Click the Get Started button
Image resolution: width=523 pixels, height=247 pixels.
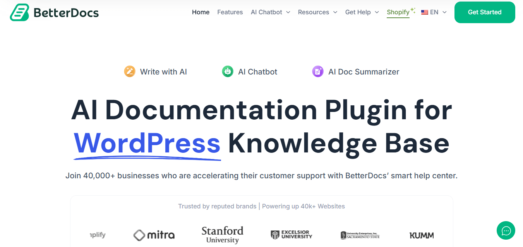[x=485, y=12]
